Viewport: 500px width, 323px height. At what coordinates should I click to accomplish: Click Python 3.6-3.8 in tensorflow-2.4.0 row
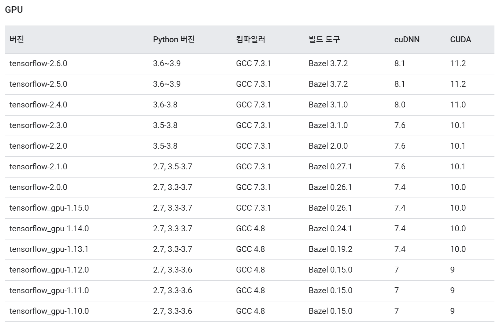pos(165,105)
